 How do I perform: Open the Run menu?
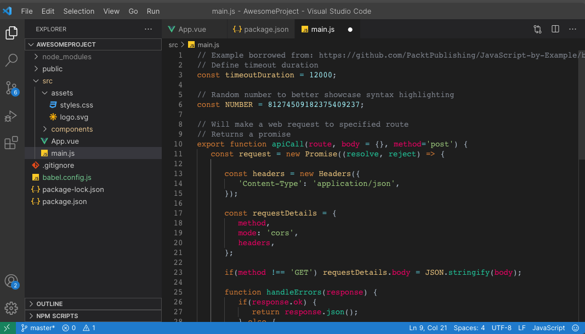click(153, 11)
